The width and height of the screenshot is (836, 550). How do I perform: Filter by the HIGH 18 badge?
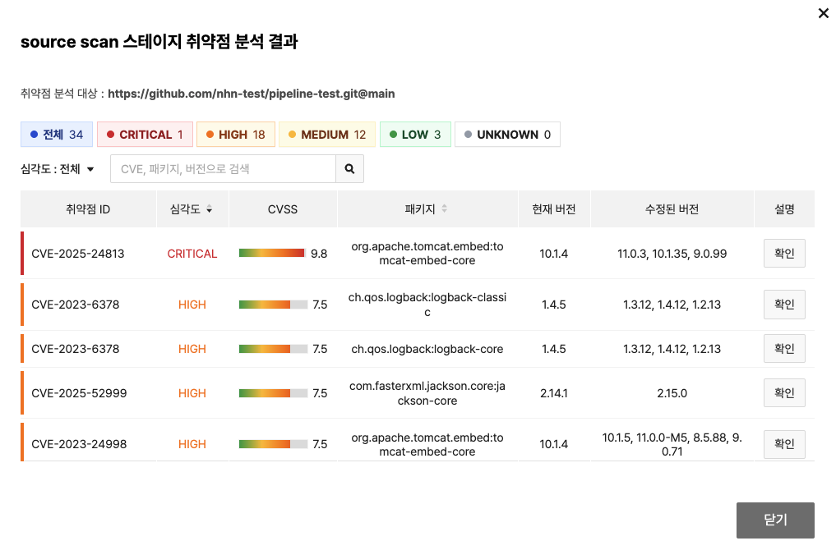coord(235,135)
